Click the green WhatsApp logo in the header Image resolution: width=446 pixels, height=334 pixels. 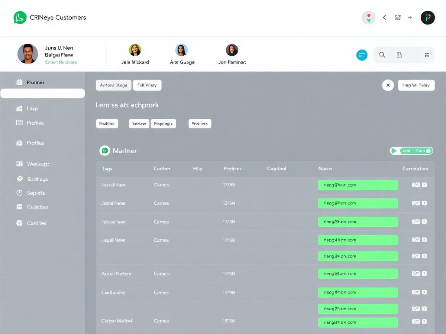tap(20, 17)
